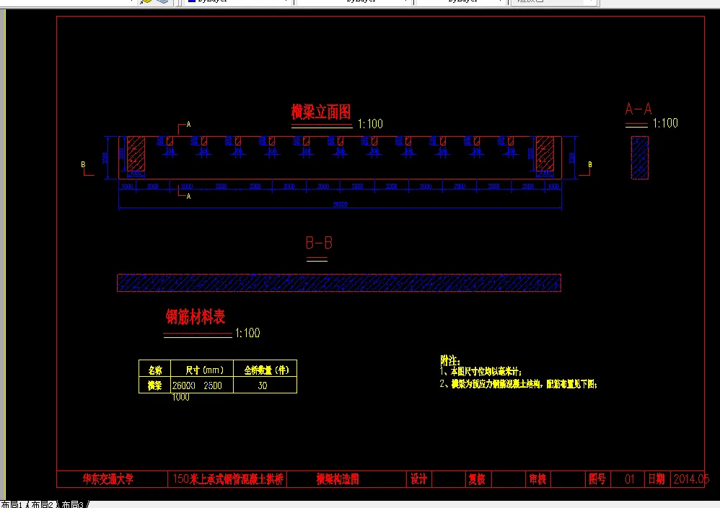720x508 pixels.
Task: Select the hatched A-A cross-section rectangle
Action: (640, 157)
